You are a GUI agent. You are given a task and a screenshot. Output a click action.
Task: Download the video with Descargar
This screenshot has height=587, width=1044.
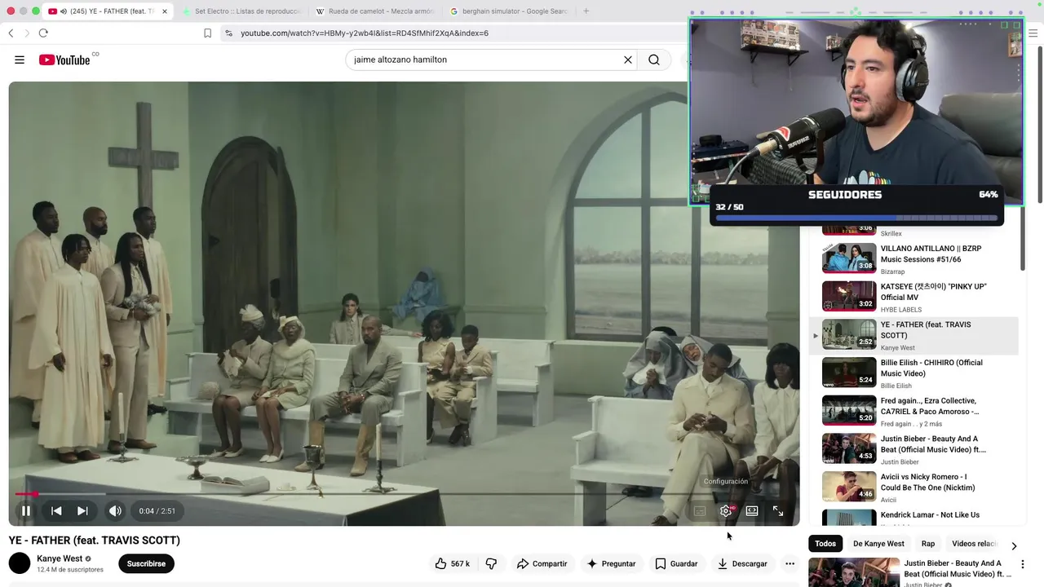(x=742, y=563)
